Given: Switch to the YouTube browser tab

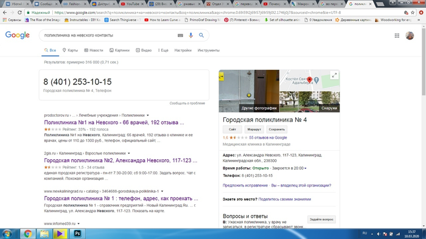Looking at the screenshot, I should [132, 4].
